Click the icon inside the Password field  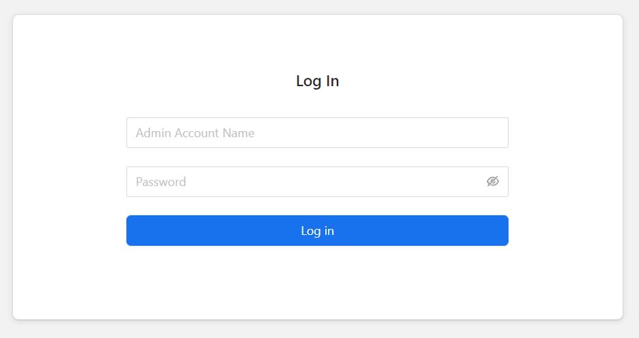(493, 182)
